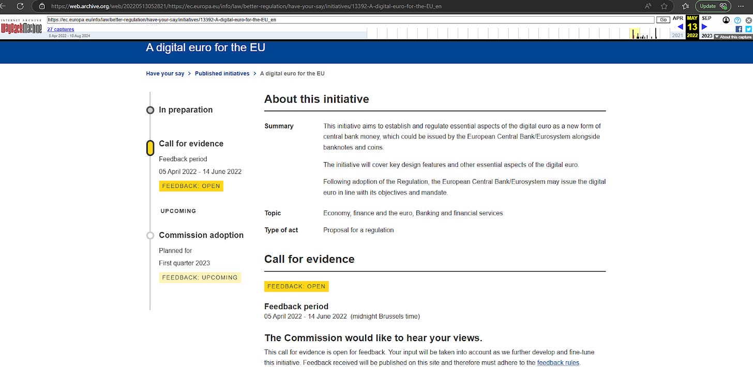Open the Wayback help question mark icon

tap(737, 20)
